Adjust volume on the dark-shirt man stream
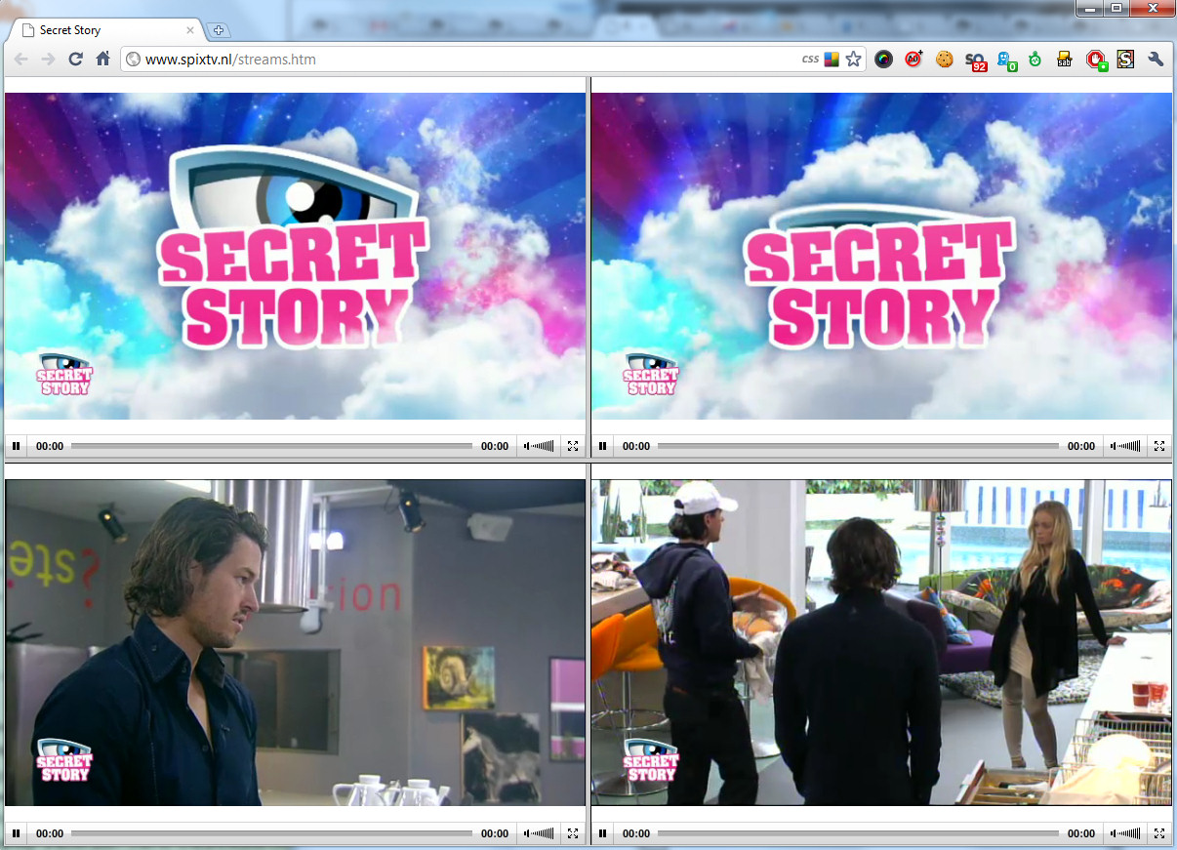The image size is (1177, 850). tap(539, 833)
